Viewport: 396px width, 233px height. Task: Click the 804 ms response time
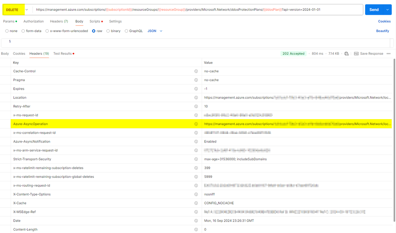coord(318,54)
